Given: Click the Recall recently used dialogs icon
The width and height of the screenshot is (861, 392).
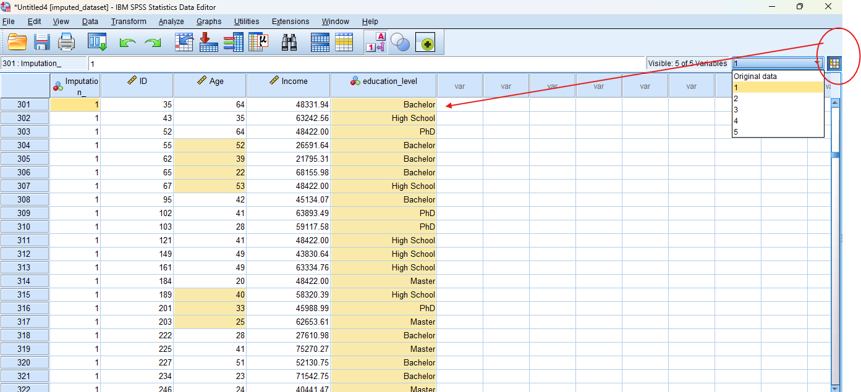Looking at the screenshot, I should tap(98, 43).
